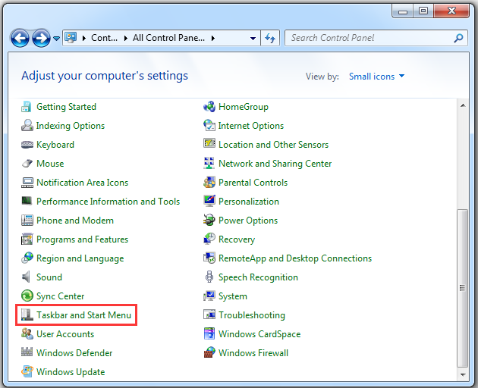Click the Windows Firewall icon
Image resolution: width=478 pixels, height=388 pixels.
point(209,353)
